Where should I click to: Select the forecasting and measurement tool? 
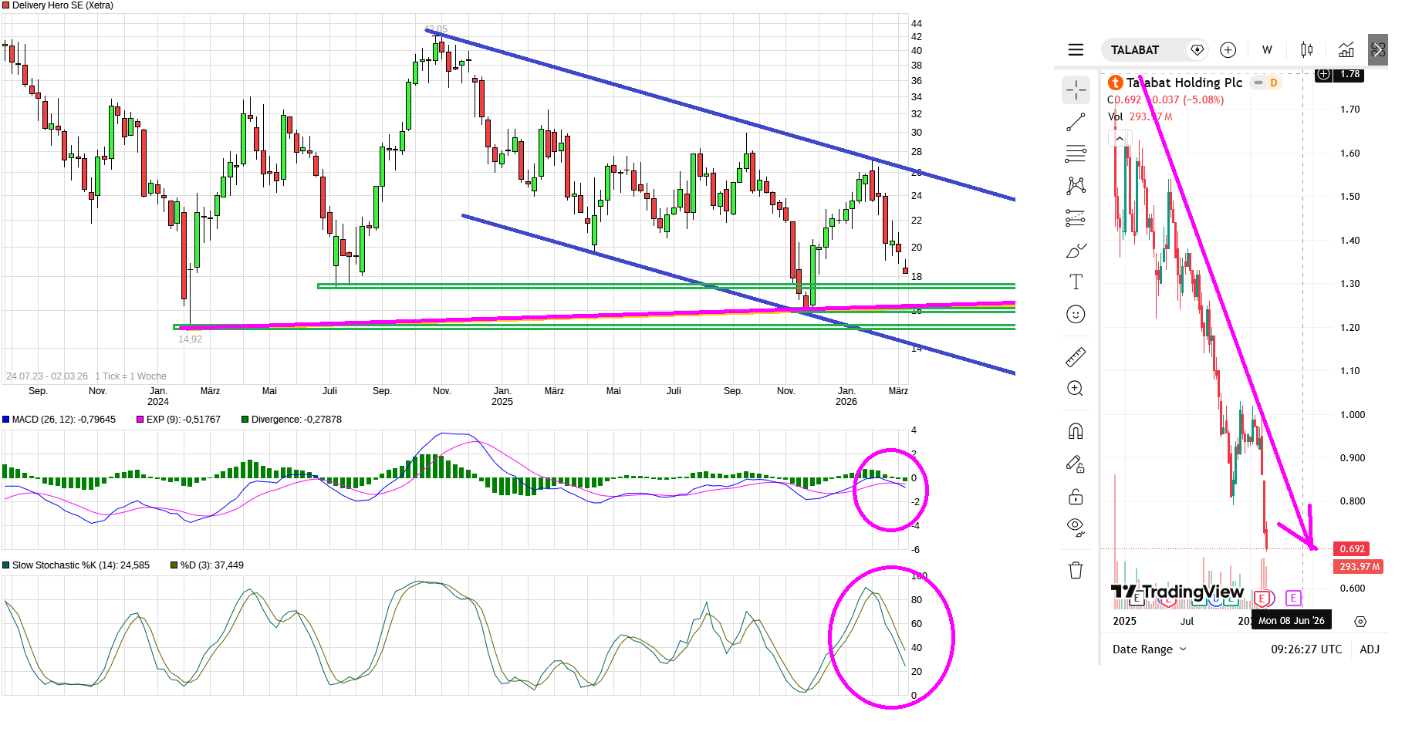pos(1076,218)
